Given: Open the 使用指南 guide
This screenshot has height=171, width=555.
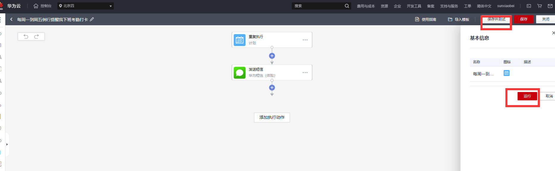Looking at the screenshot, I should click(x=425, y=19).
